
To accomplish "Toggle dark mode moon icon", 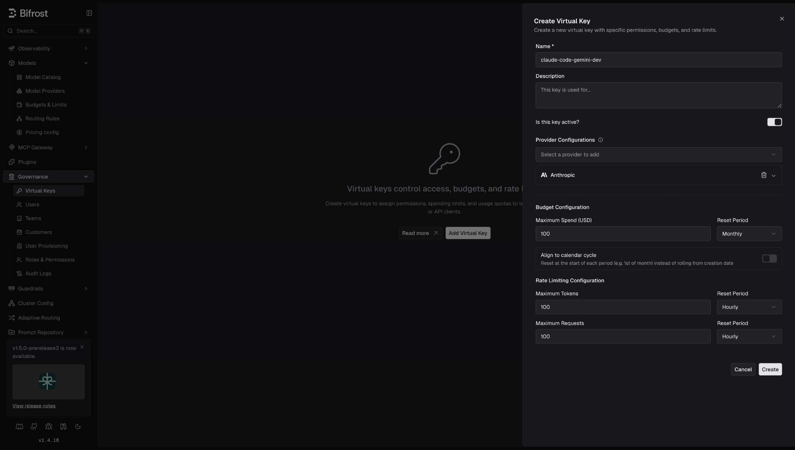I will (78, 426).
